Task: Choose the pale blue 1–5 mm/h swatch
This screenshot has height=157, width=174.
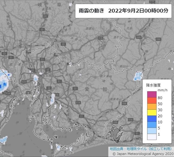Action: [x=152, y=131]
